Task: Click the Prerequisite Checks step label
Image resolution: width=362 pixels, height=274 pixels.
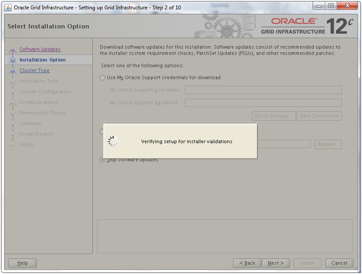Action: (42, 113)
